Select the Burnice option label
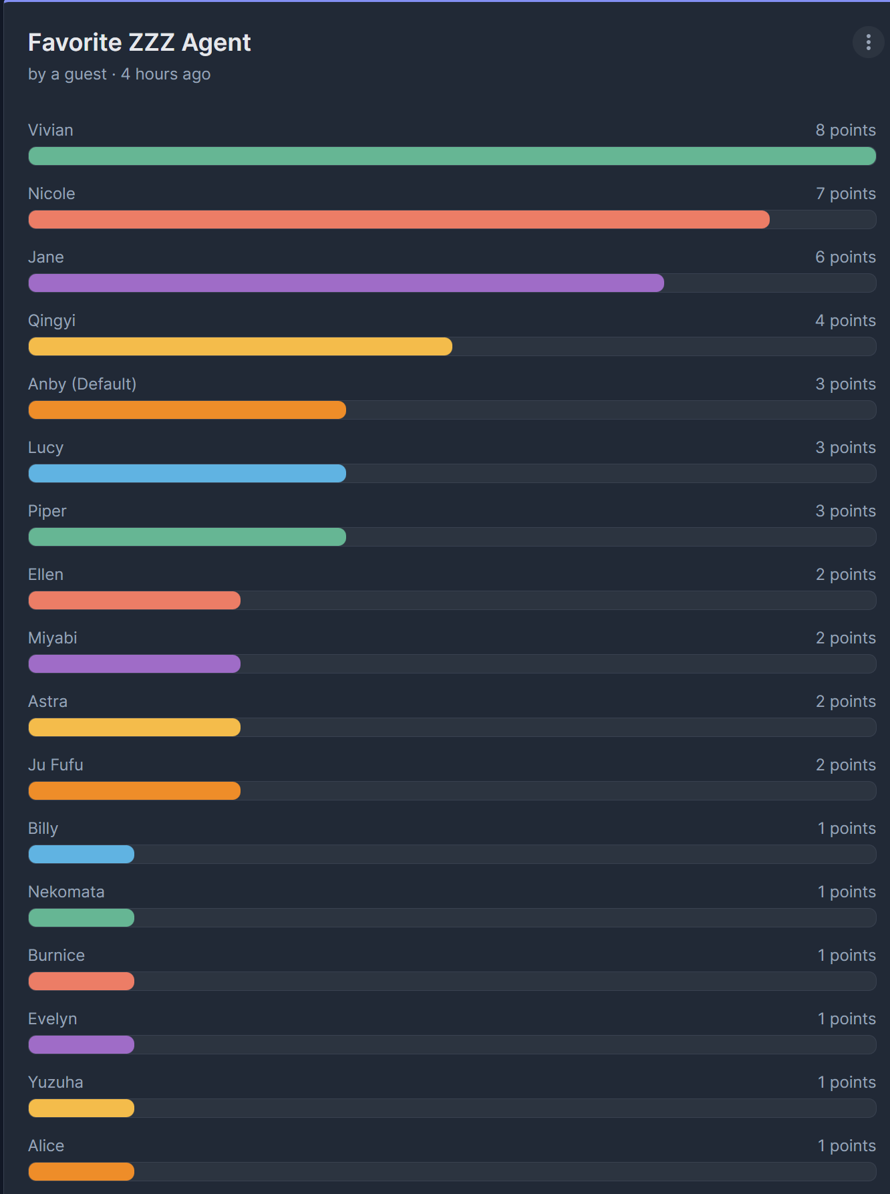This screenshot has height=1194, width=890. 56,955
